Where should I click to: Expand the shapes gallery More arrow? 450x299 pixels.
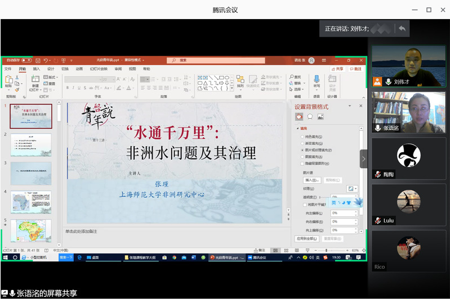click(232, 88)
